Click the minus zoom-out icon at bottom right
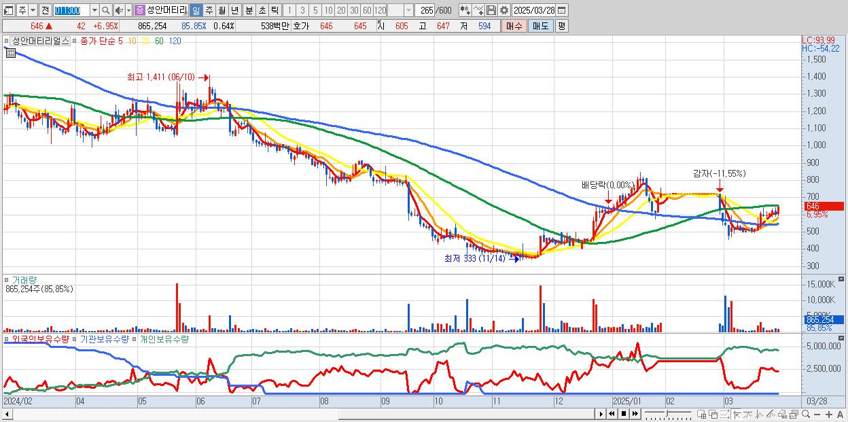The image size is (848, 422). coord(817,415)
